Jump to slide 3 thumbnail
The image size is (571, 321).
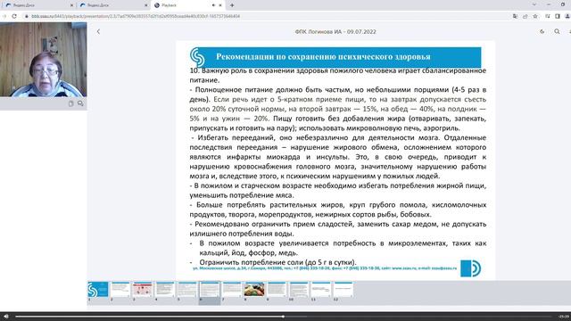click(x=143, y=290)
